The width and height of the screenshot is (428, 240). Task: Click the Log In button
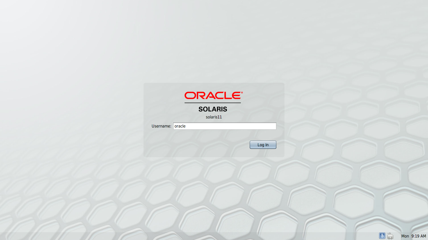coord(263,144)
